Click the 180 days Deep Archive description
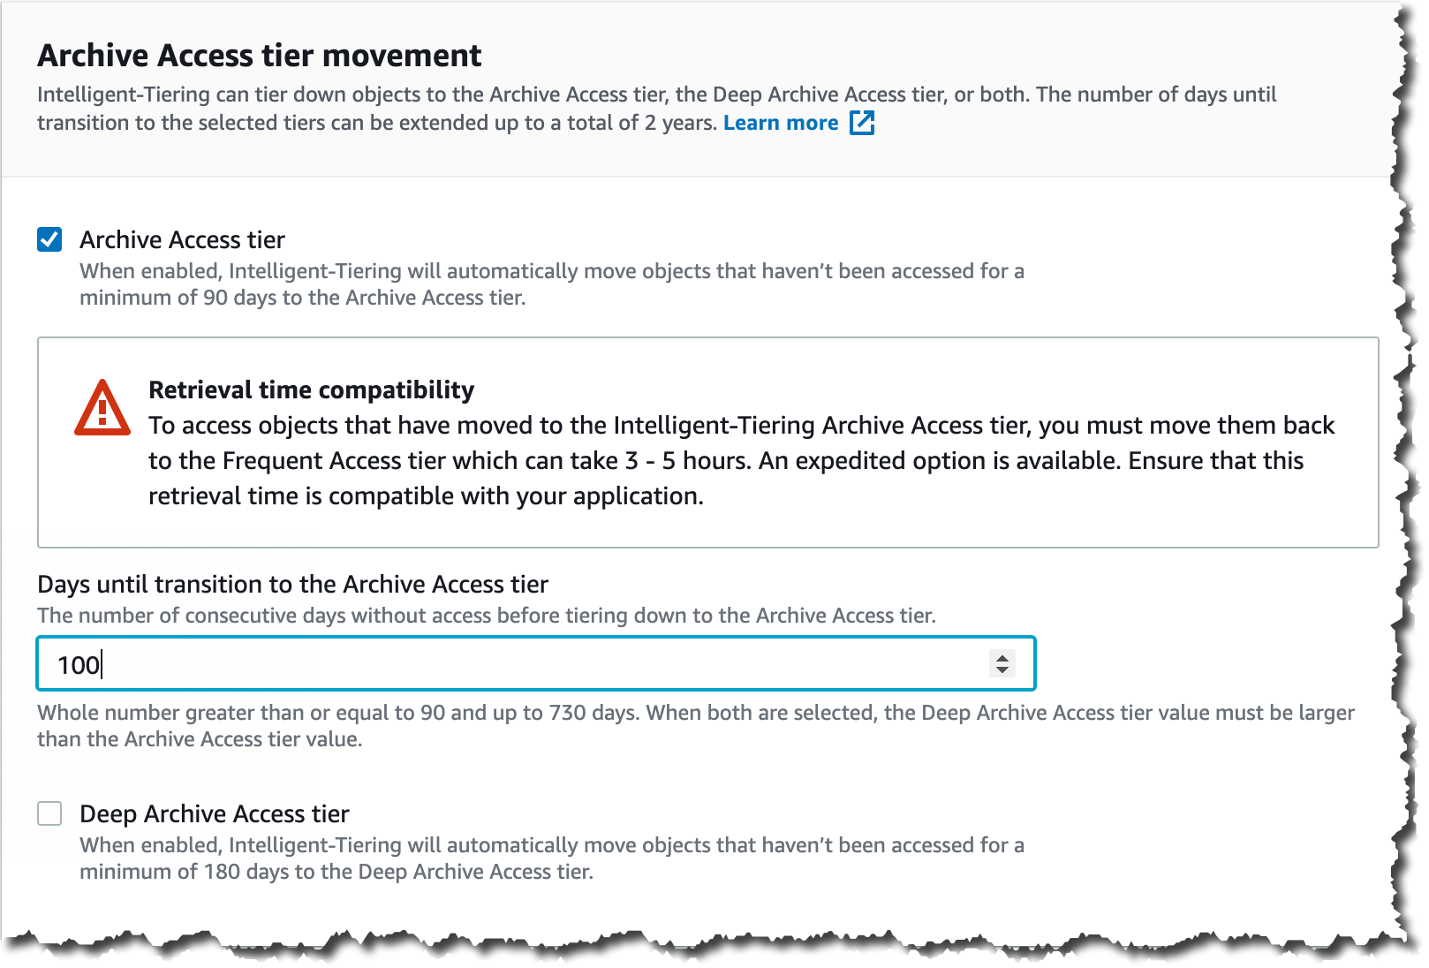 [x=552, y=858]
